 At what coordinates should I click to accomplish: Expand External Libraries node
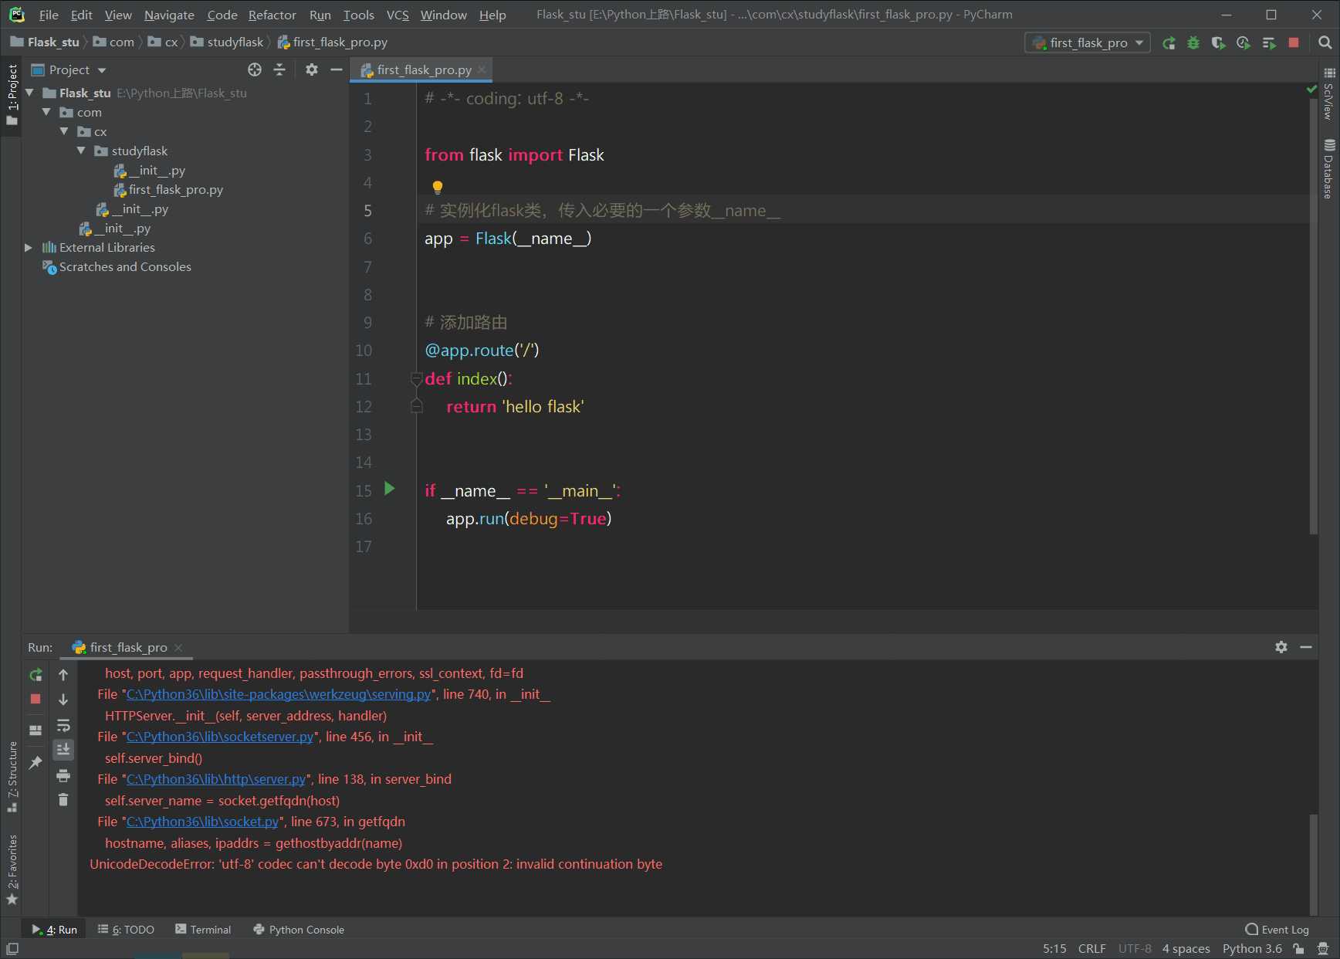point(29,247)
